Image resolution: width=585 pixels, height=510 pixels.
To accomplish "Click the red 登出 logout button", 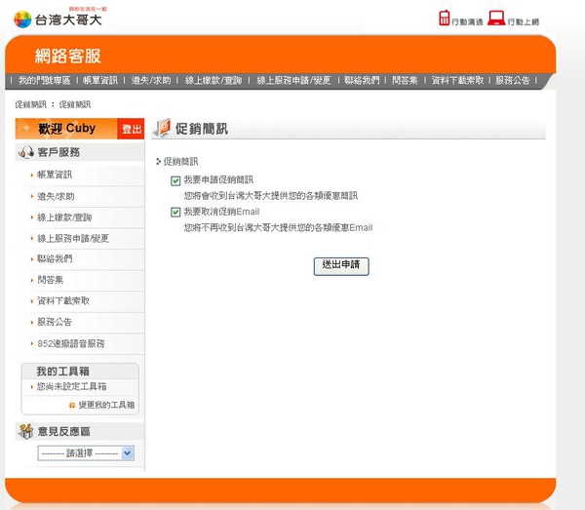I will [x=131, y=129].
